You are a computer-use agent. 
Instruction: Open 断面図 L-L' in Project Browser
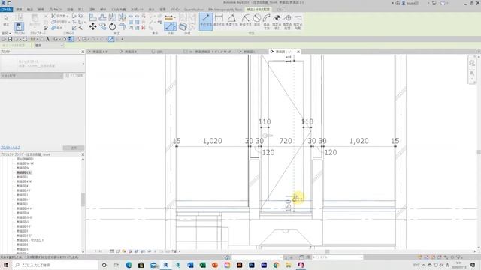click(24, 172)
